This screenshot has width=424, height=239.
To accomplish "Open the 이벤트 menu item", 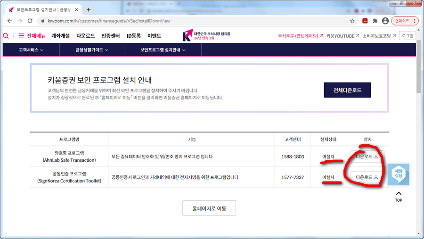I will coord(154,36).
